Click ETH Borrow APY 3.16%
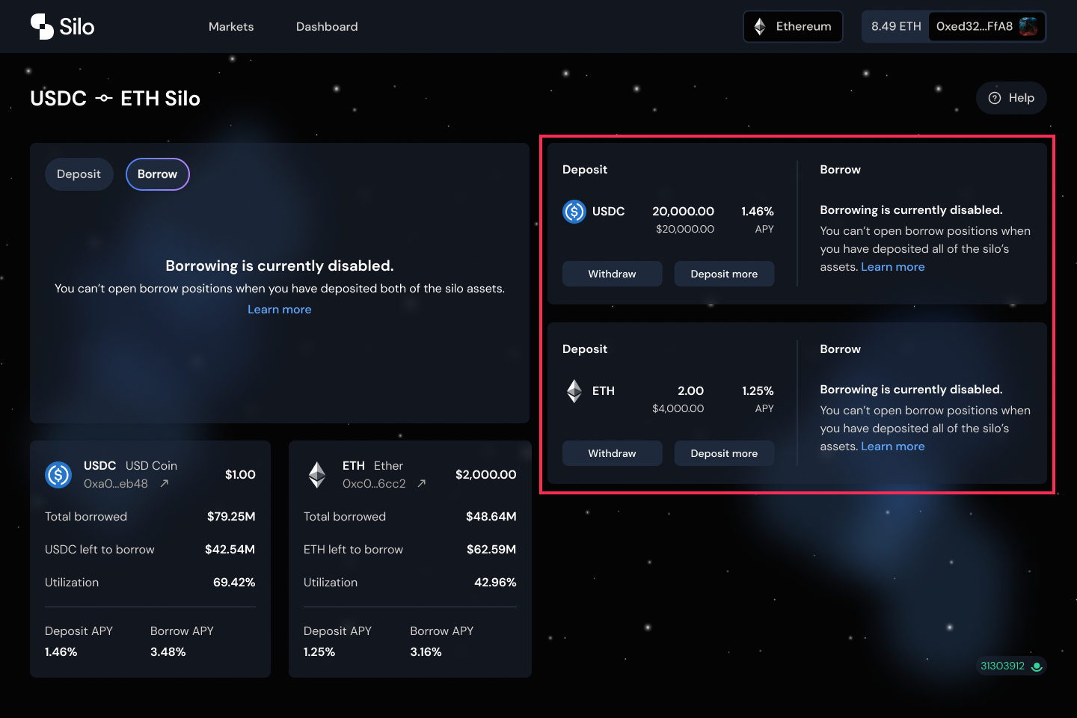1077x718 pixels. point(426,652)
